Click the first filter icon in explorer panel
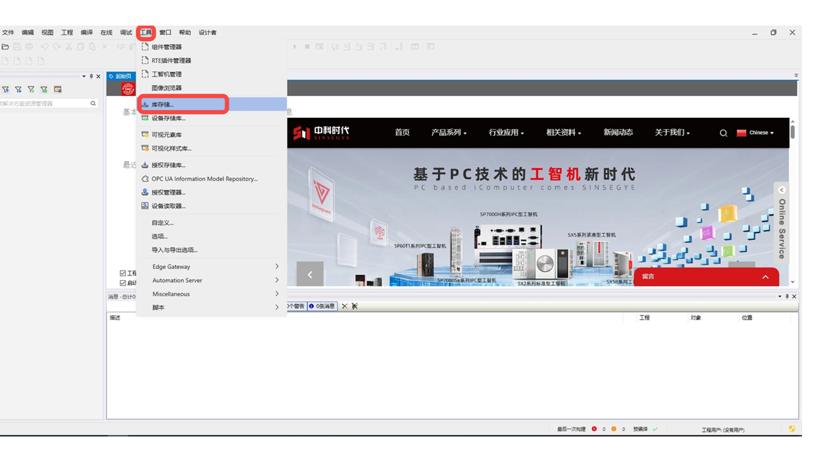The height and width of the screenshot is (462, 823). click(x=6, y=89)
